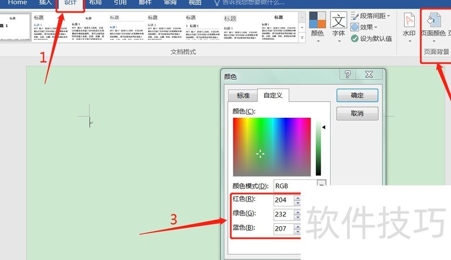Image resolution: width=451 pixels, height=260 pixels.
Task: Click the text cursor in the document page
Action: [x=90, y=122]
